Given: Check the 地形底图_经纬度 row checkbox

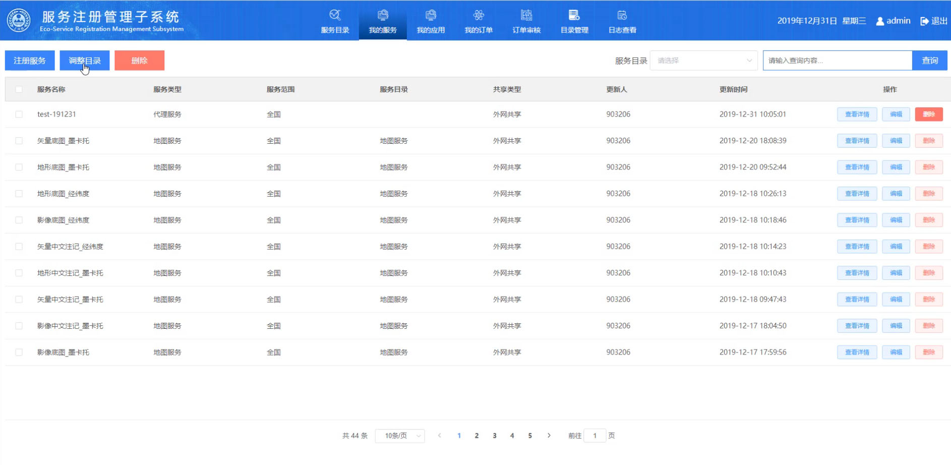Looking at the screenshot, I should point(19,194).
